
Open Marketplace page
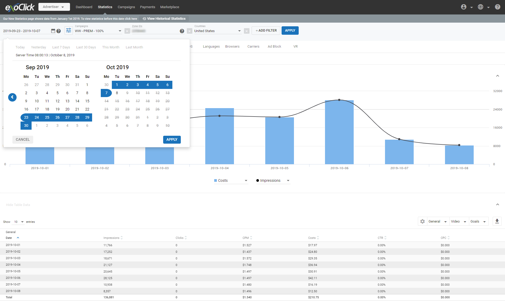(x=169, y=7)
